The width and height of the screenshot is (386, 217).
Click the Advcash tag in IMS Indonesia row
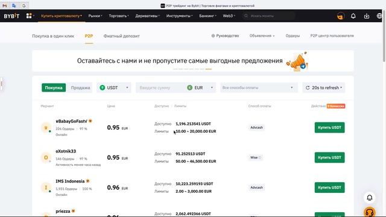click(x=256, y=187)
